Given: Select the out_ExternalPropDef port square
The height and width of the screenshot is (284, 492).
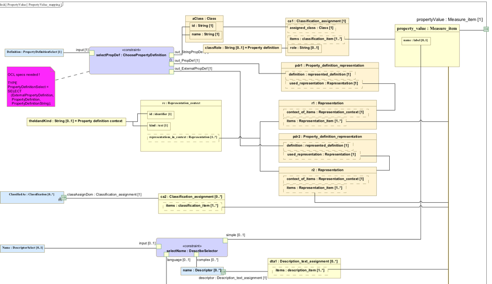Looking at the screenshot, I should pyautogui.click(x=172, y=72).
